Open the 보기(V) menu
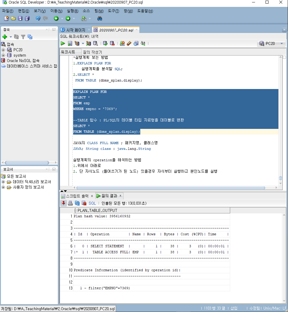This screenshot has width=288, height=312. point(40,11)
